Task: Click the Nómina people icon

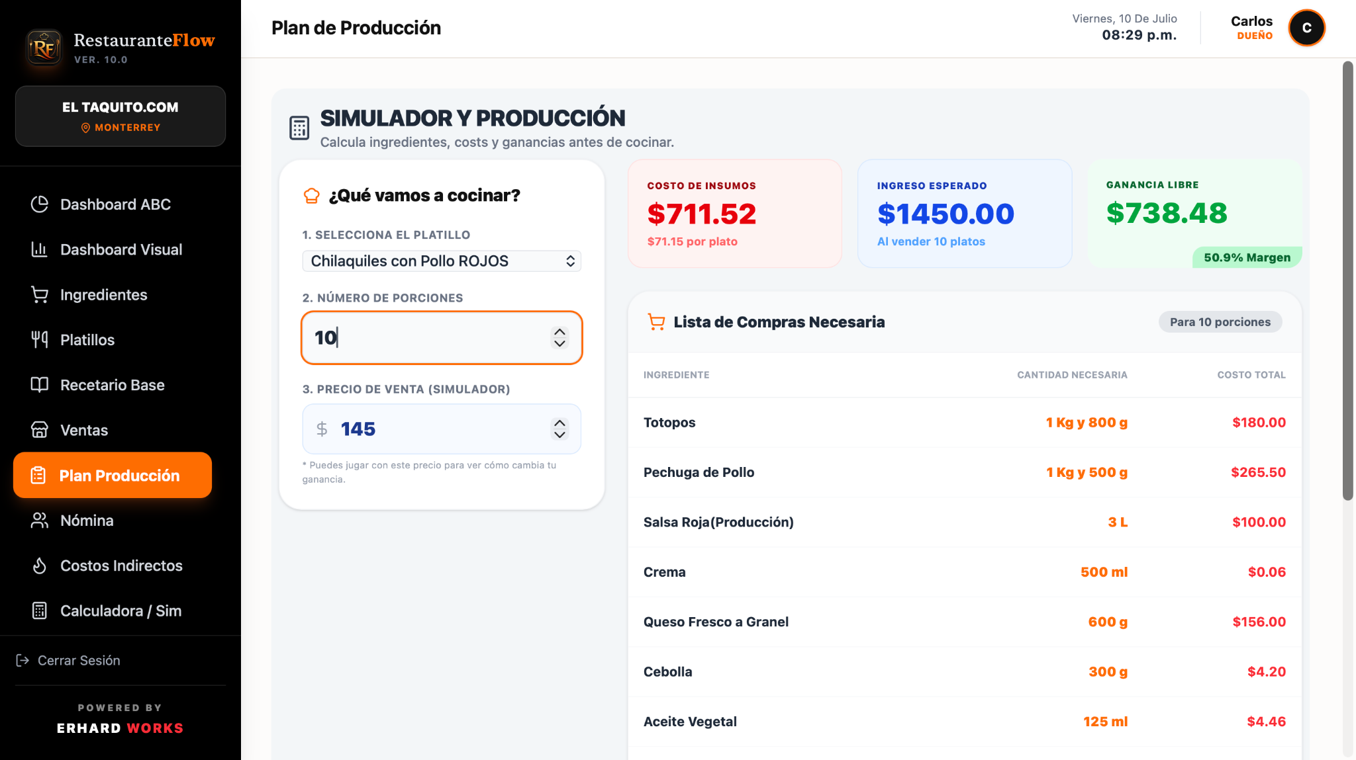Action: click(40, 521)
